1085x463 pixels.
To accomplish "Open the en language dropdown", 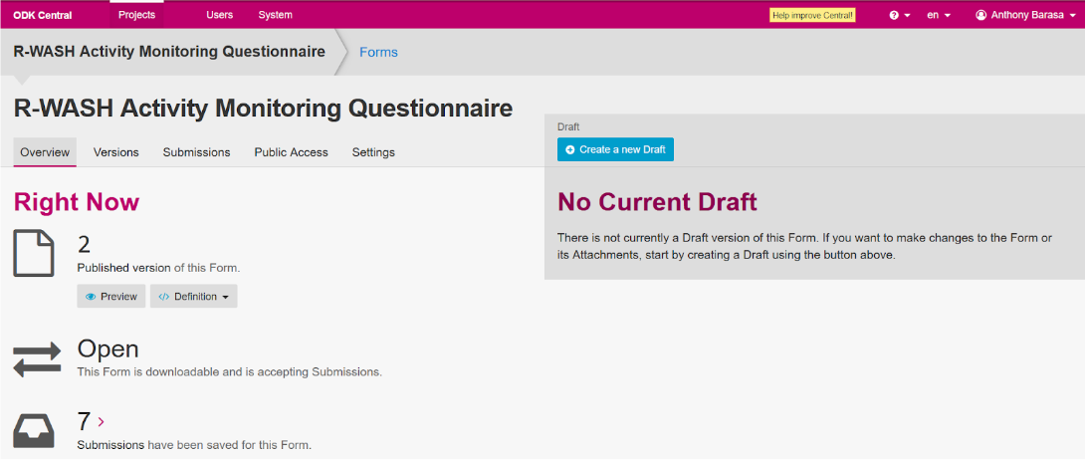I will (x=938, y=15).
